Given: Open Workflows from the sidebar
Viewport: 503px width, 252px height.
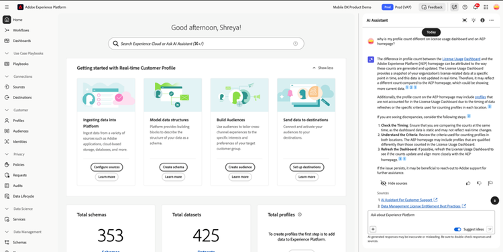Looking at the screenshot, I should click(21, 30).
